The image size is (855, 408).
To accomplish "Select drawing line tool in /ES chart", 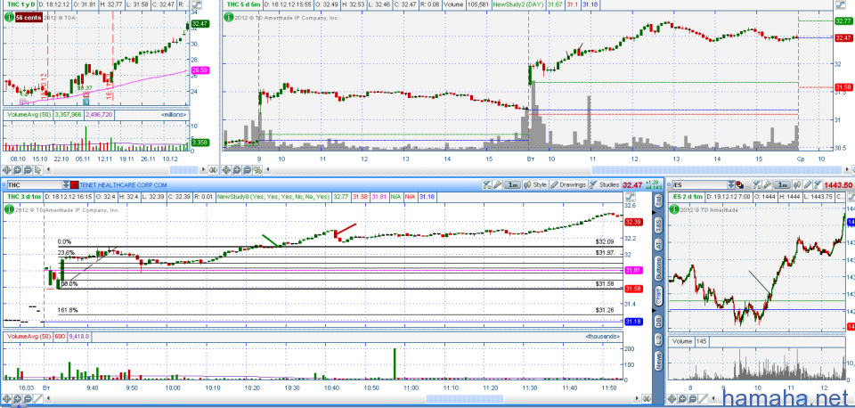I will pos(703,399).
